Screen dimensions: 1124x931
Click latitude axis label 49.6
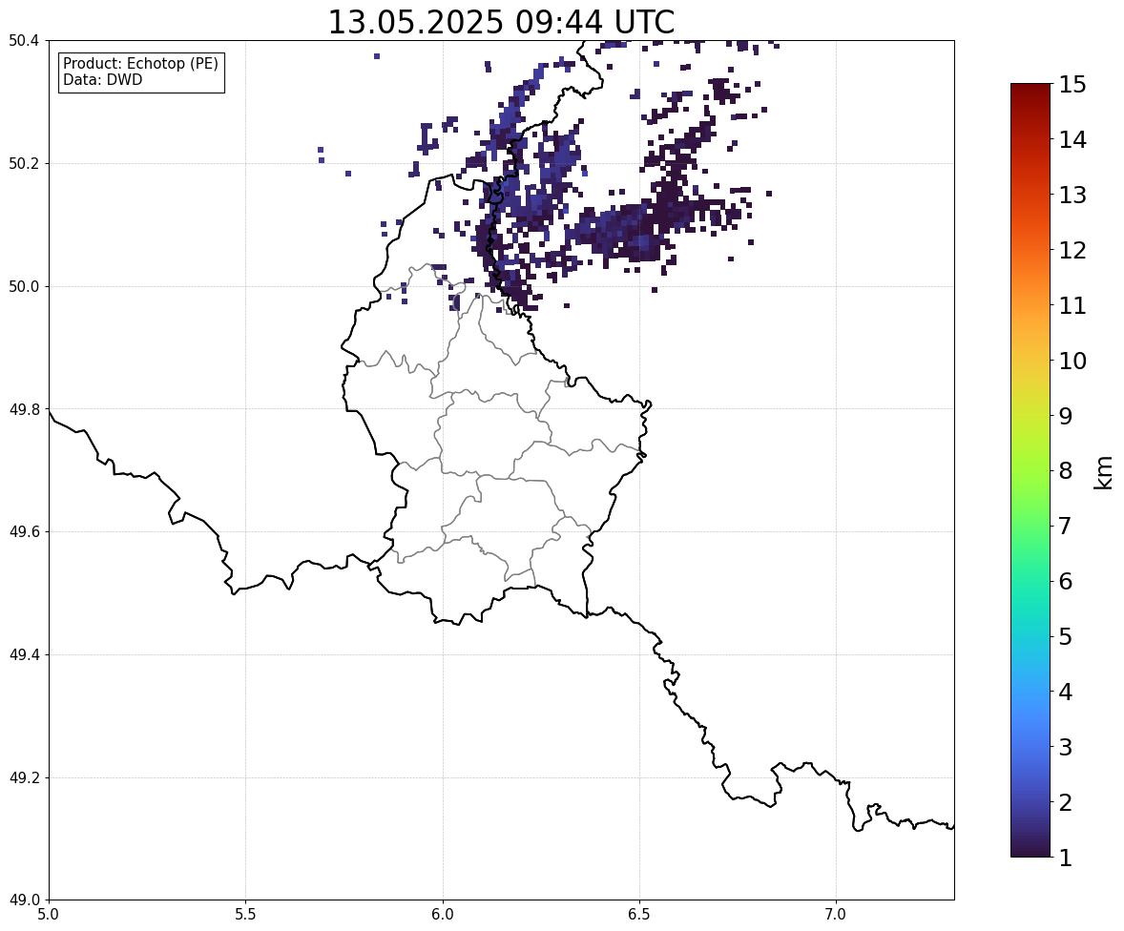24,531
